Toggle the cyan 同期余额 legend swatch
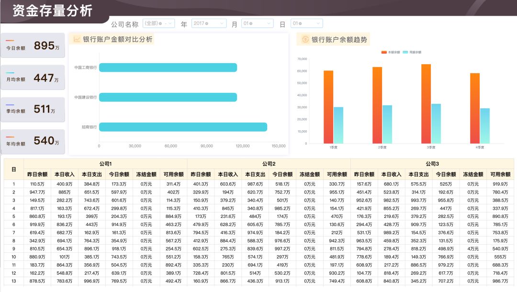Screen dimensions: 517x292 pyautogui.click(x=405, y=52)
